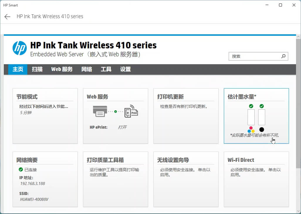The width and height of the screenshot is (301, 214).
Task: Open the 打印质量工具箱 card
Action: [115, 179]
